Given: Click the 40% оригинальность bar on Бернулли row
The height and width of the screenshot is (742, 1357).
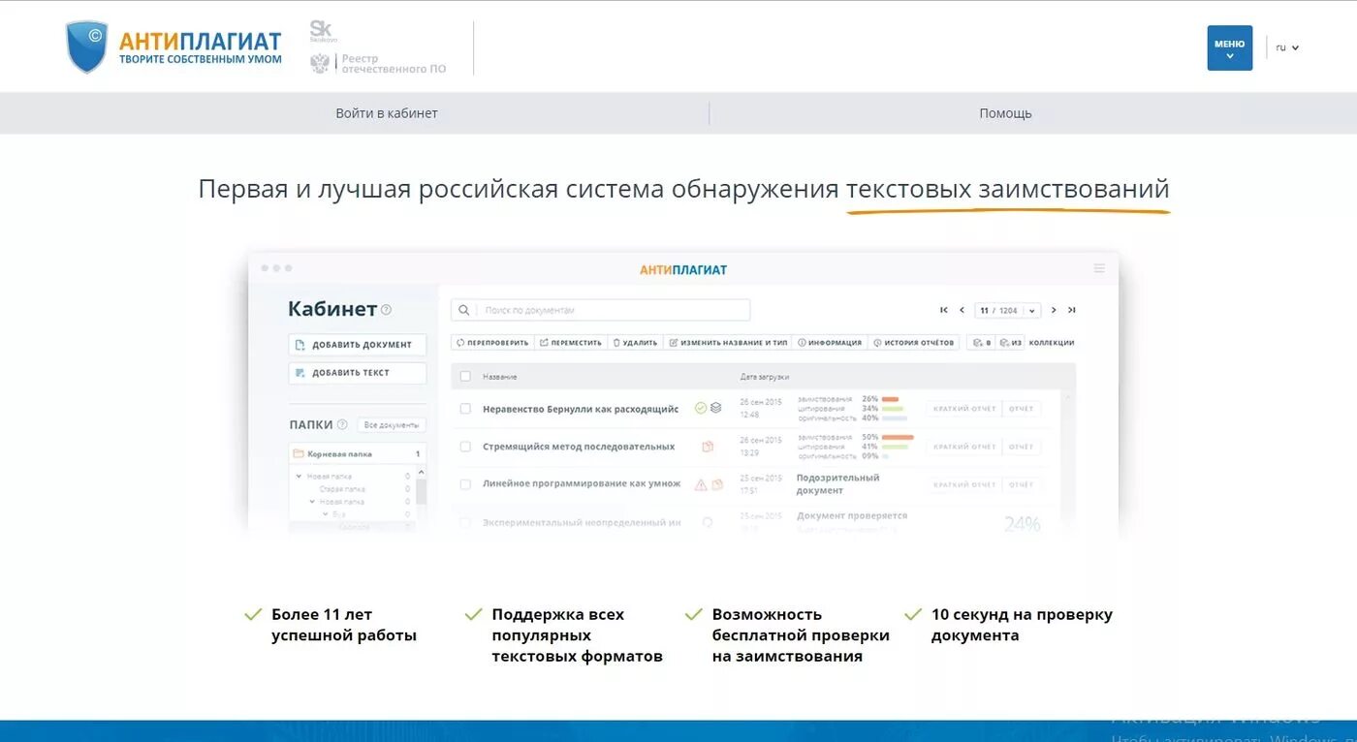Looking at the screenshot, I should (x=894, y=417).
